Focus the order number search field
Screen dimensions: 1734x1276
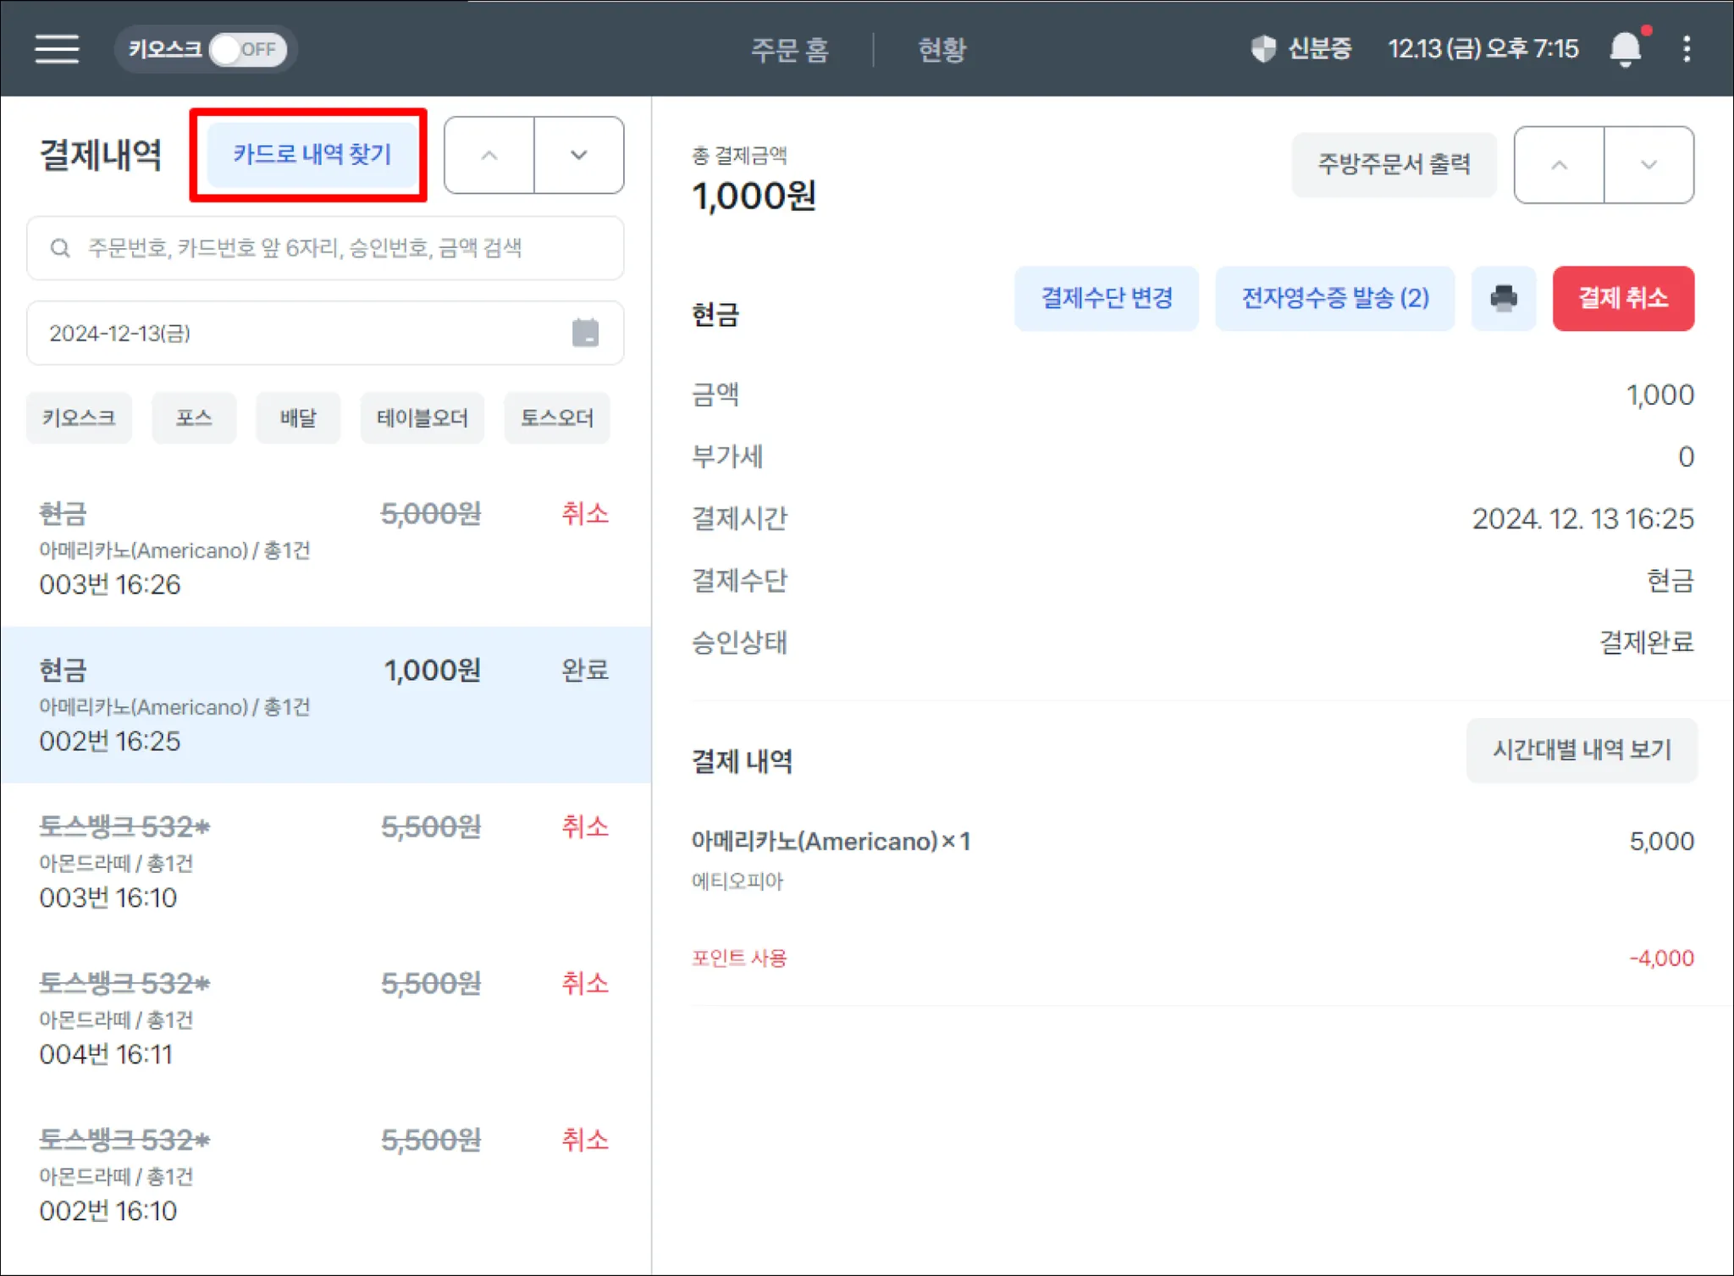(x=339, y=248)
